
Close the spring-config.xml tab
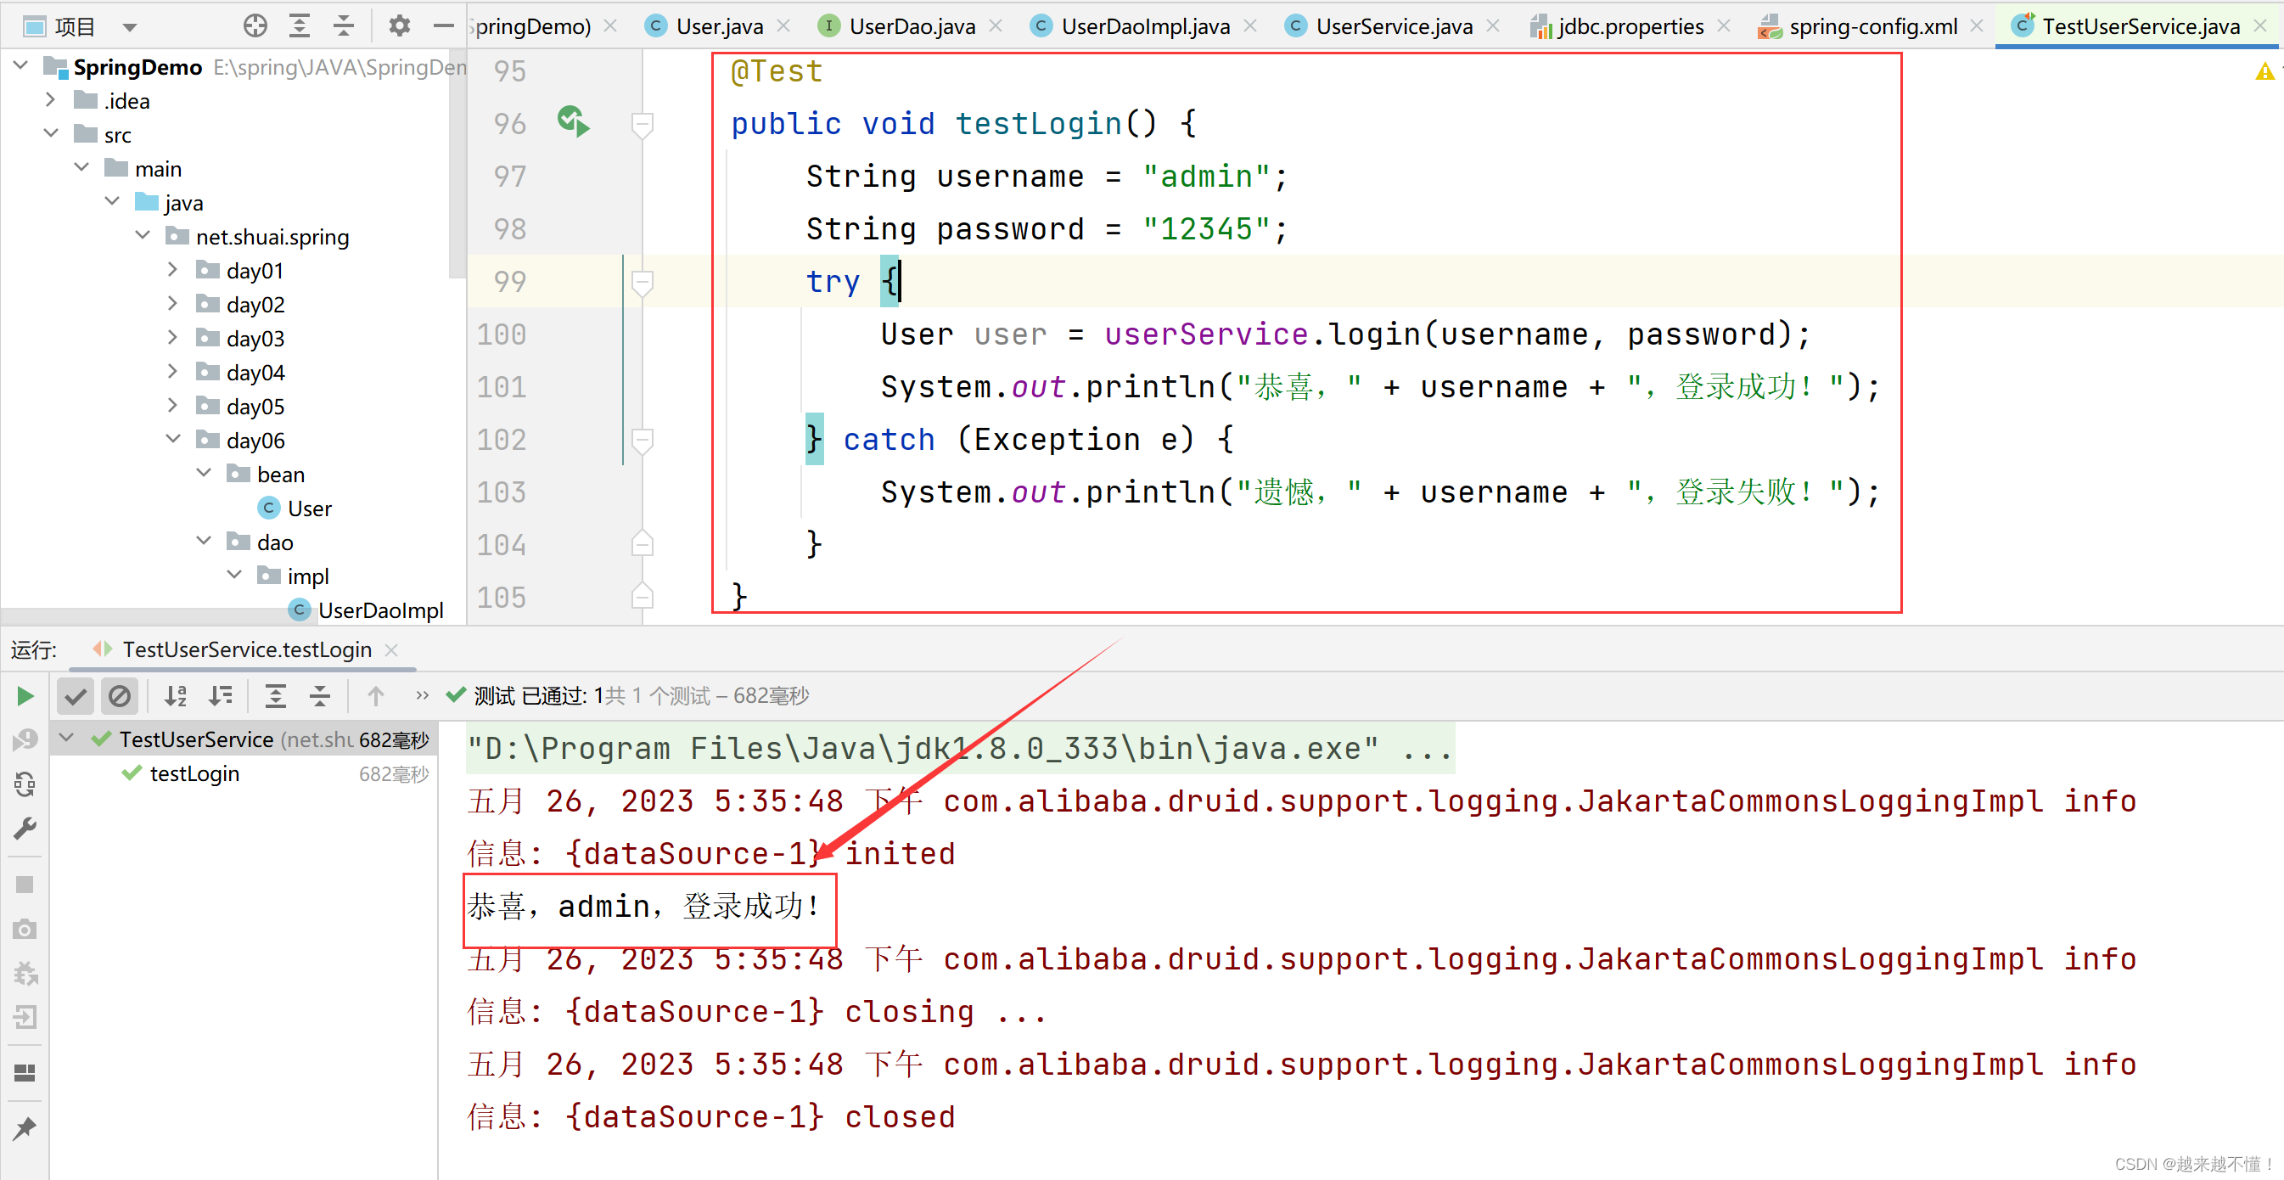(x=1978, y=26)
